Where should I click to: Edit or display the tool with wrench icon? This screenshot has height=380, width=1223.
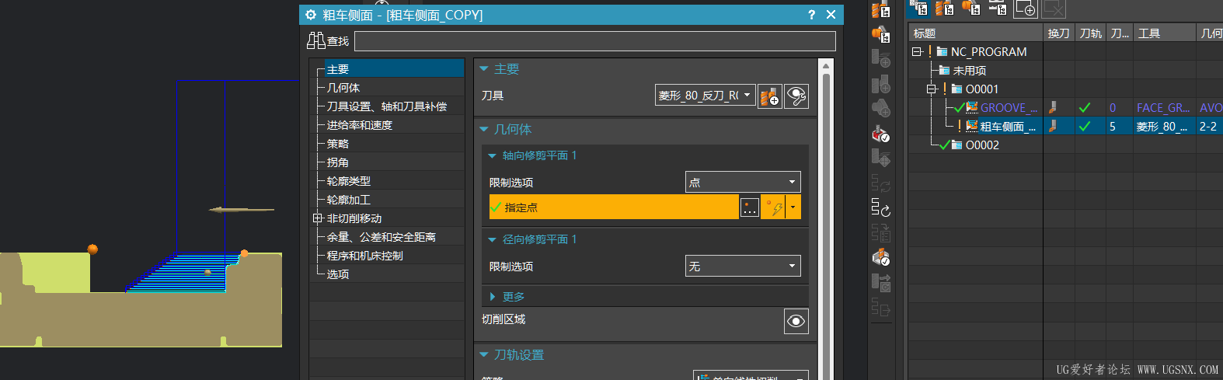[796, 96]
